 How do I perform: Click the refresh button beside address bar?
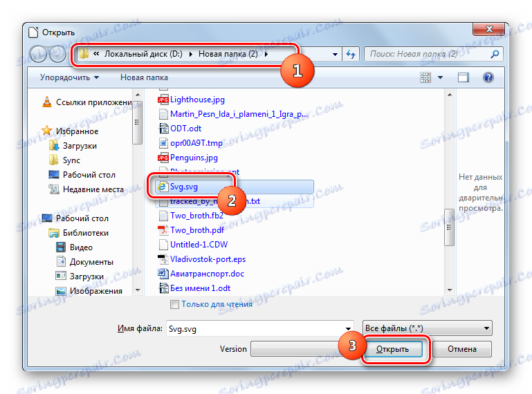(351, 54)
